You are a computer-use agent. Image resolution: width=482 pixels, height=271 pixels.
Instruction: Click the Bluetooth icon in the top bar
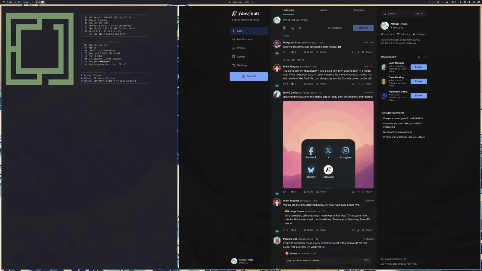[460, 2]
